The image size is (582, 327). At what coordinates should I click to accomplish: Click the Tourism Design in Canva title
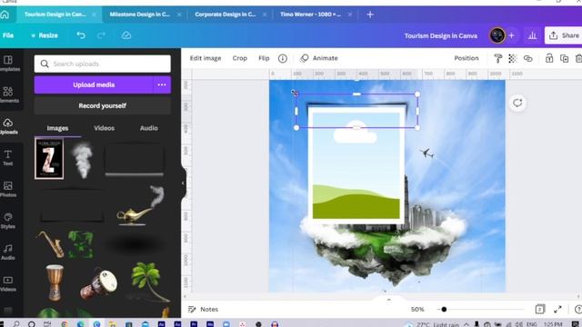pos(440,36)
